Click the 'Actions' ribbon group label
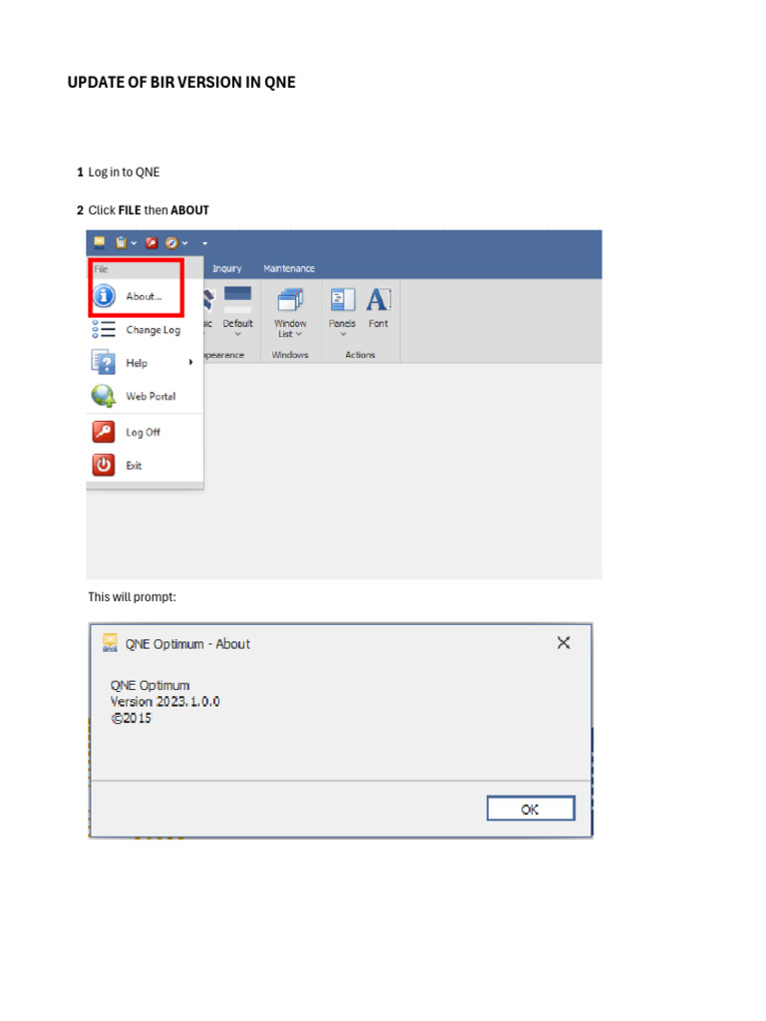This screenshot has height=1021, width=766. click(360, 355)
